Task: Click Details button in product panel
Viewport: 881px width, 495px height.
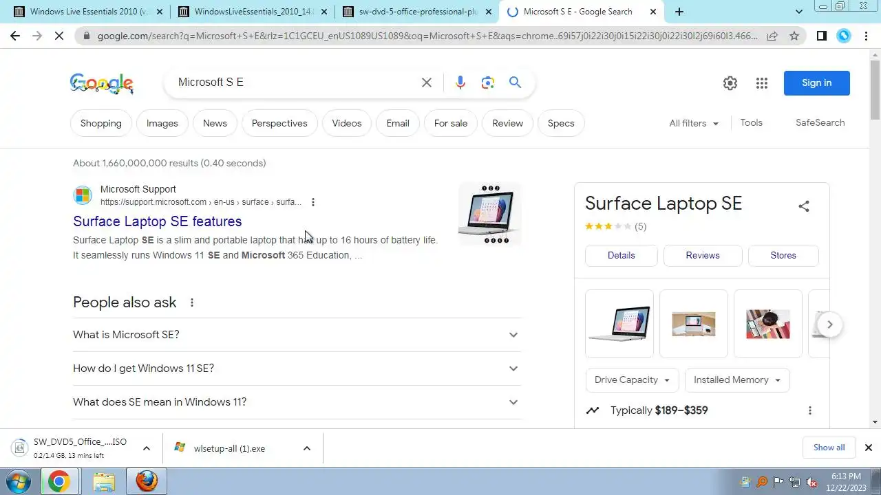Action: [622, 255]
